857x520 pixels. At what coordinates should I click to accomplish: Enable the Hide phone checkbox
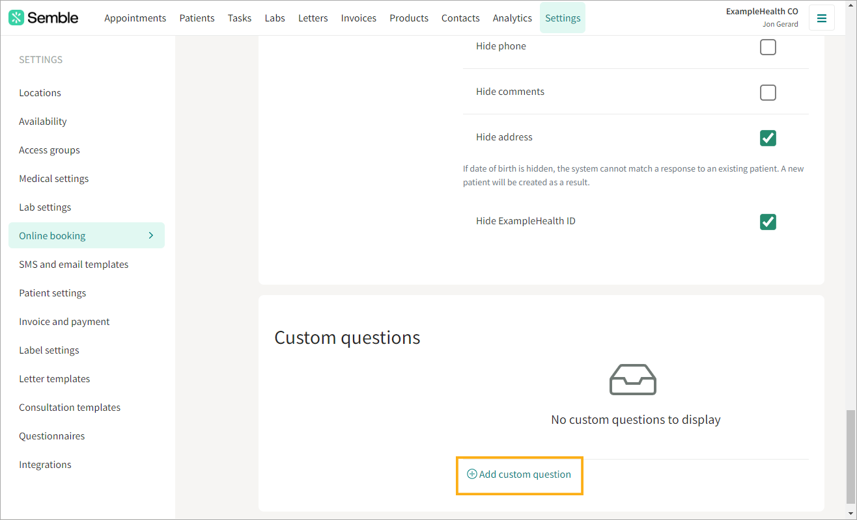pyautogui.click(x=768, y=47)
